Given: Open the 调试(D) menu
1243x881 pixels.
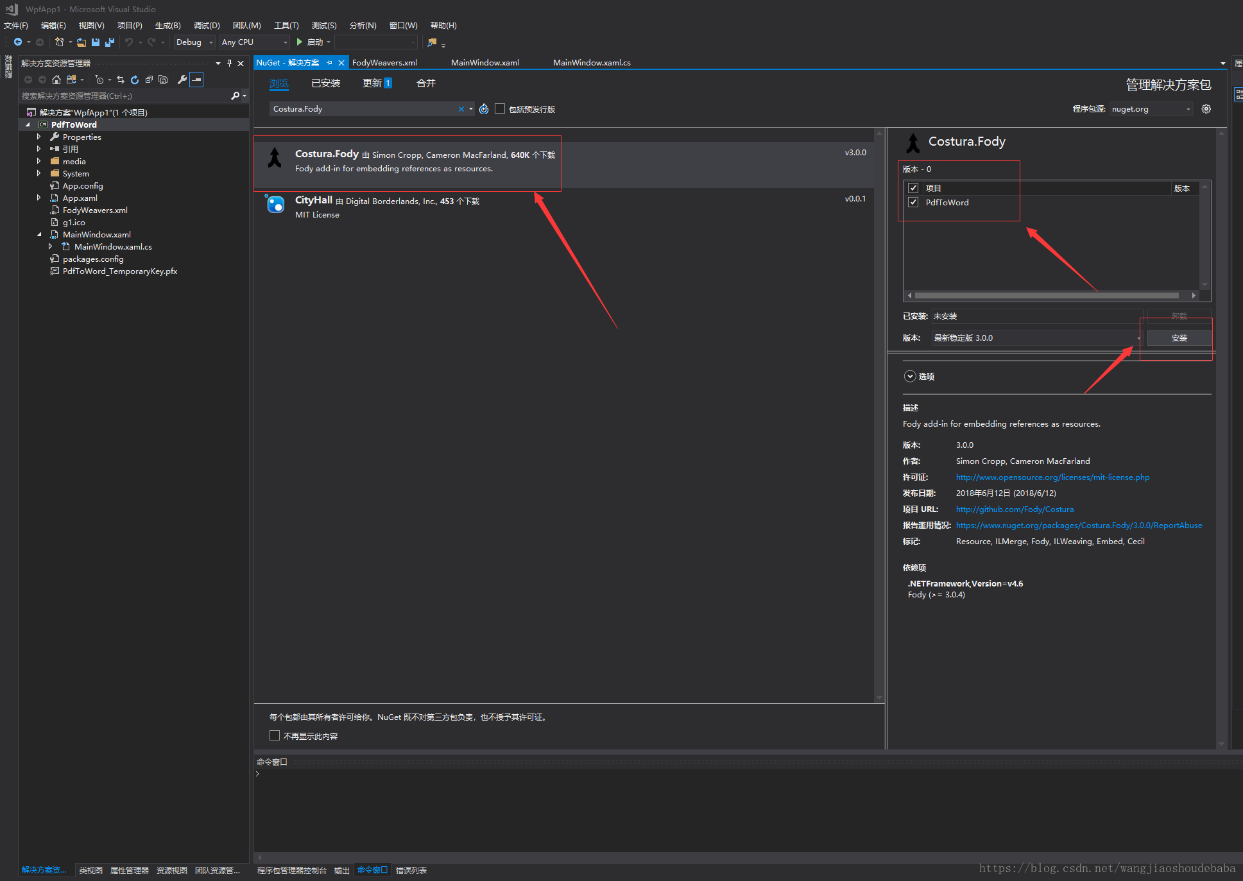Looking at the screenshot, I should click(207, 26).
